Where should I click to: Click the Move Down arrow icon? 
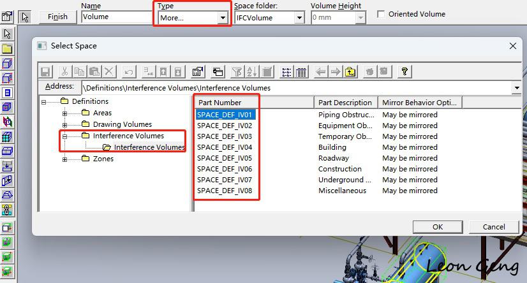tap(178, 72)
